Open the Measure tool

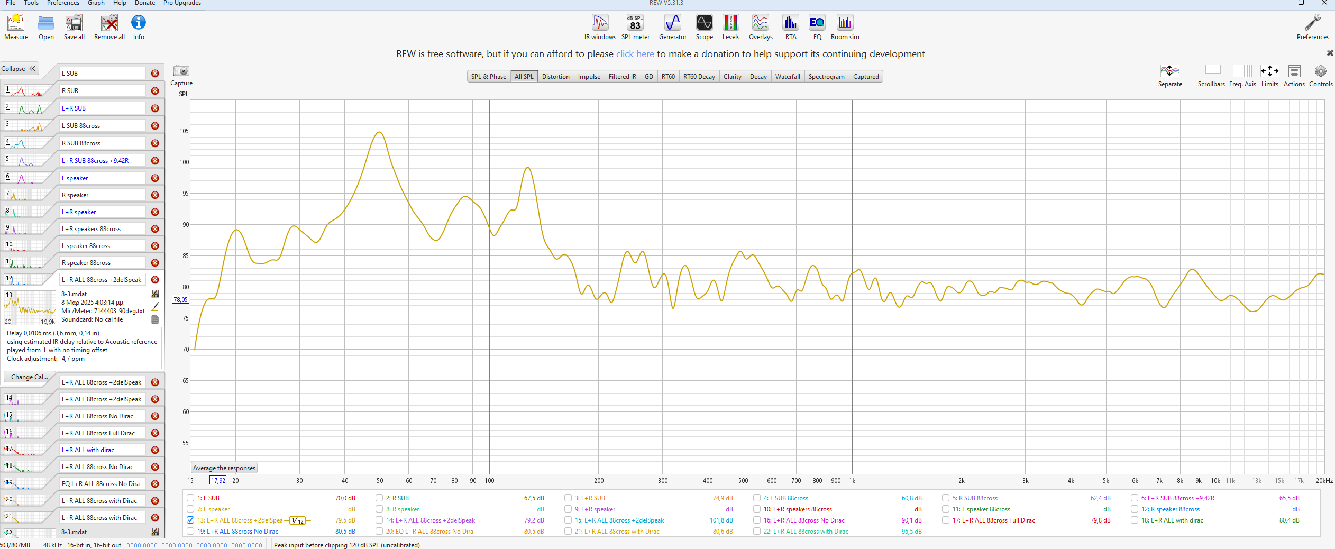click(x=16, y=27)
